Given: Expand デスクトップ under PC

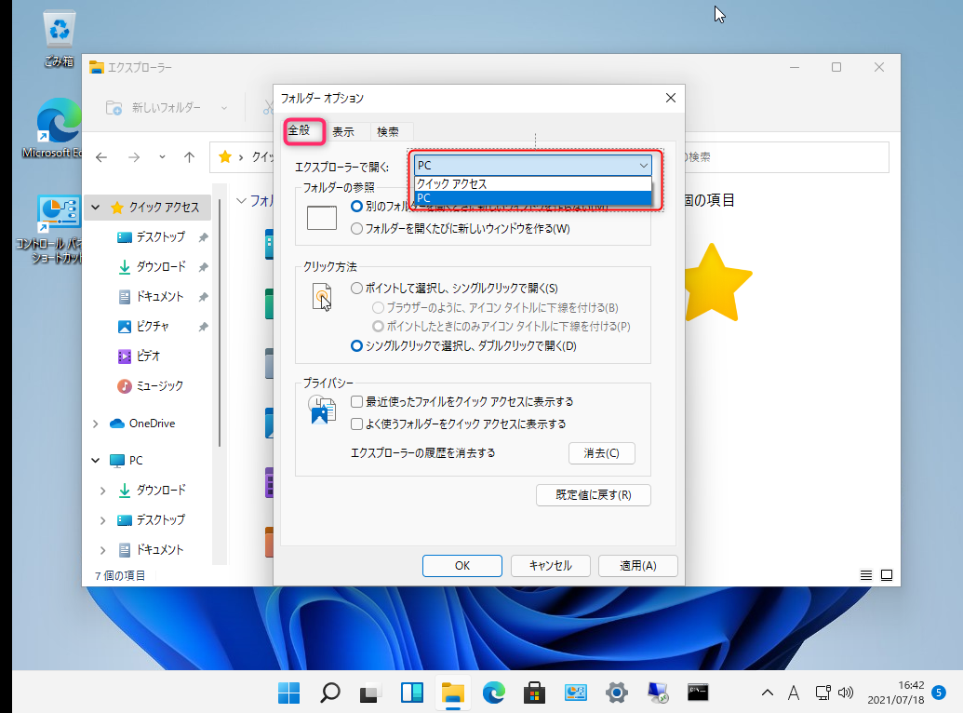Looking at the screenshot, I should 102,520.
